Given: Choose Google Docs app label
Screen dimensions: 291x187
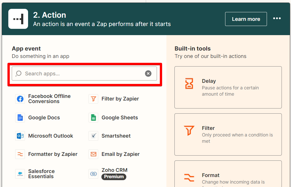Looking at the screenshot, I should pyautogui.click(x=44, y=118).
